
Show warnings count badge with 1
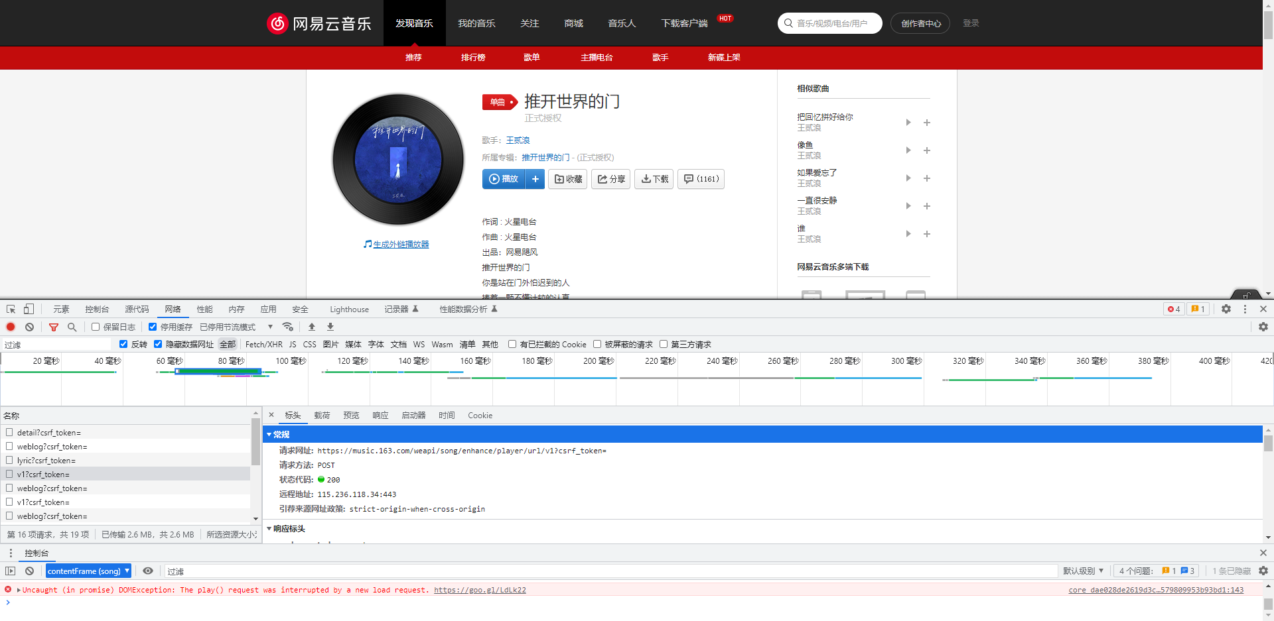(x=1198, y=309)
